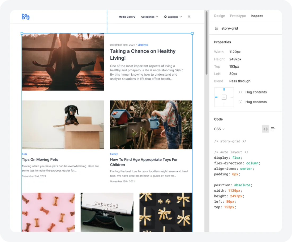Open the CSS code language dropdown
The image size is (292, 242).
(x=219, y=129)
